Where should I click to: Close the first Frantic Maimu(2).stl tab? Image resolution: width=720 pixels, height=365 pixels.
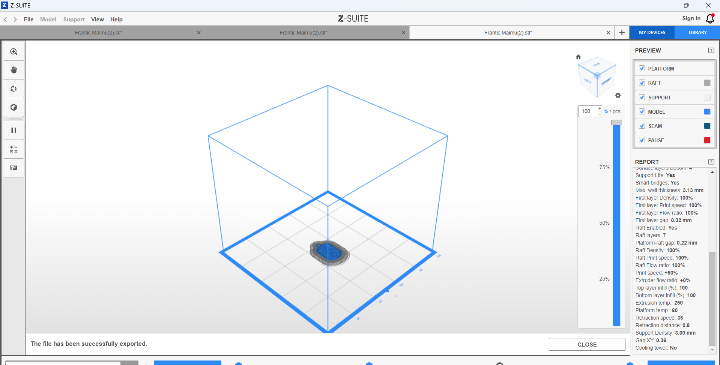199,33
